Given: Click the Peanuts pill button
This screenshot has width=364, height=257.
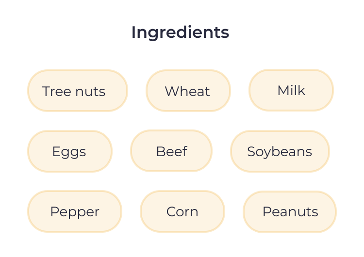Looking at the screenshot, I should pos(290,212).
